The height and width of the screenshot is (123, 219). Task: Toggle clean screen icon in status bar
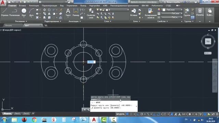pos(213,114)
